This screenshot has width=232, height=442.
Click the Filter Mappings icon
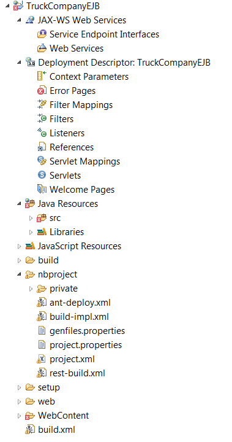tap(42, 104)
